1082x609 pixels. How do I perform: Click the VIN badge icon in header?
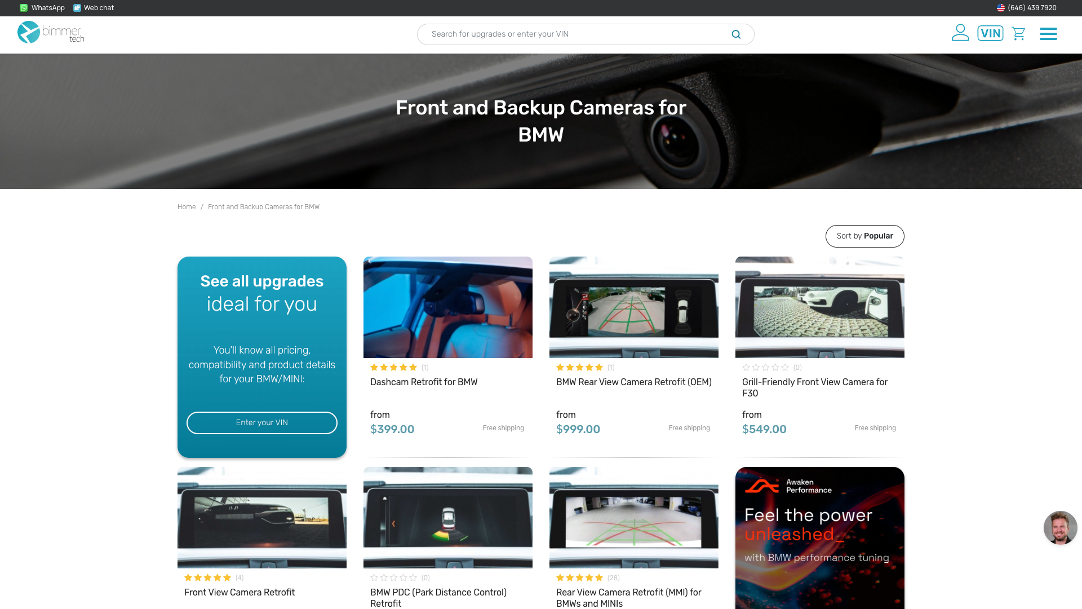click(990, 33)
